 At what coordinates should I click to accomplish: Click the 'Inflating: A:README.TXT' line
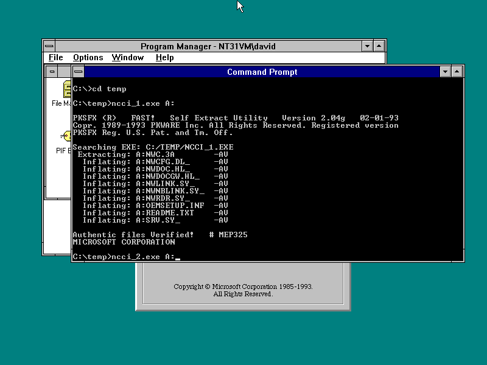[155, 213]
